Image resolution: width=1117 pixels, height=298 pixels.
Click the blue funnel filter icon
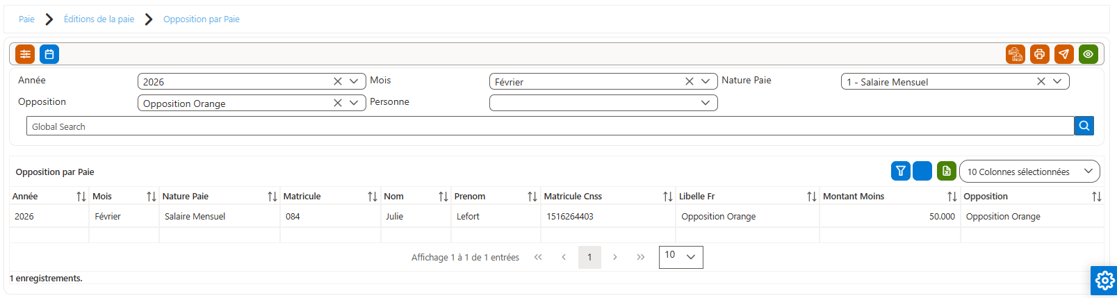click(x=901, y=171)
